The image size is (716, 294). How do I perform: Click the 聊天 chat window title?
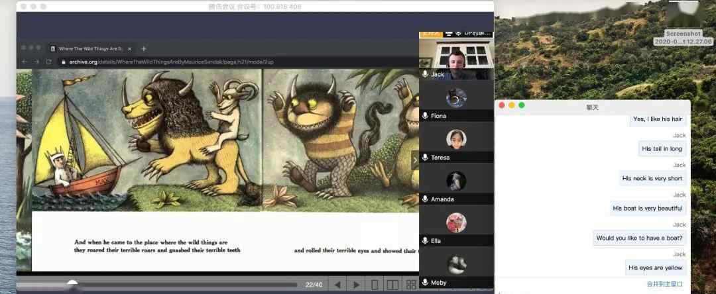[592, 107]
